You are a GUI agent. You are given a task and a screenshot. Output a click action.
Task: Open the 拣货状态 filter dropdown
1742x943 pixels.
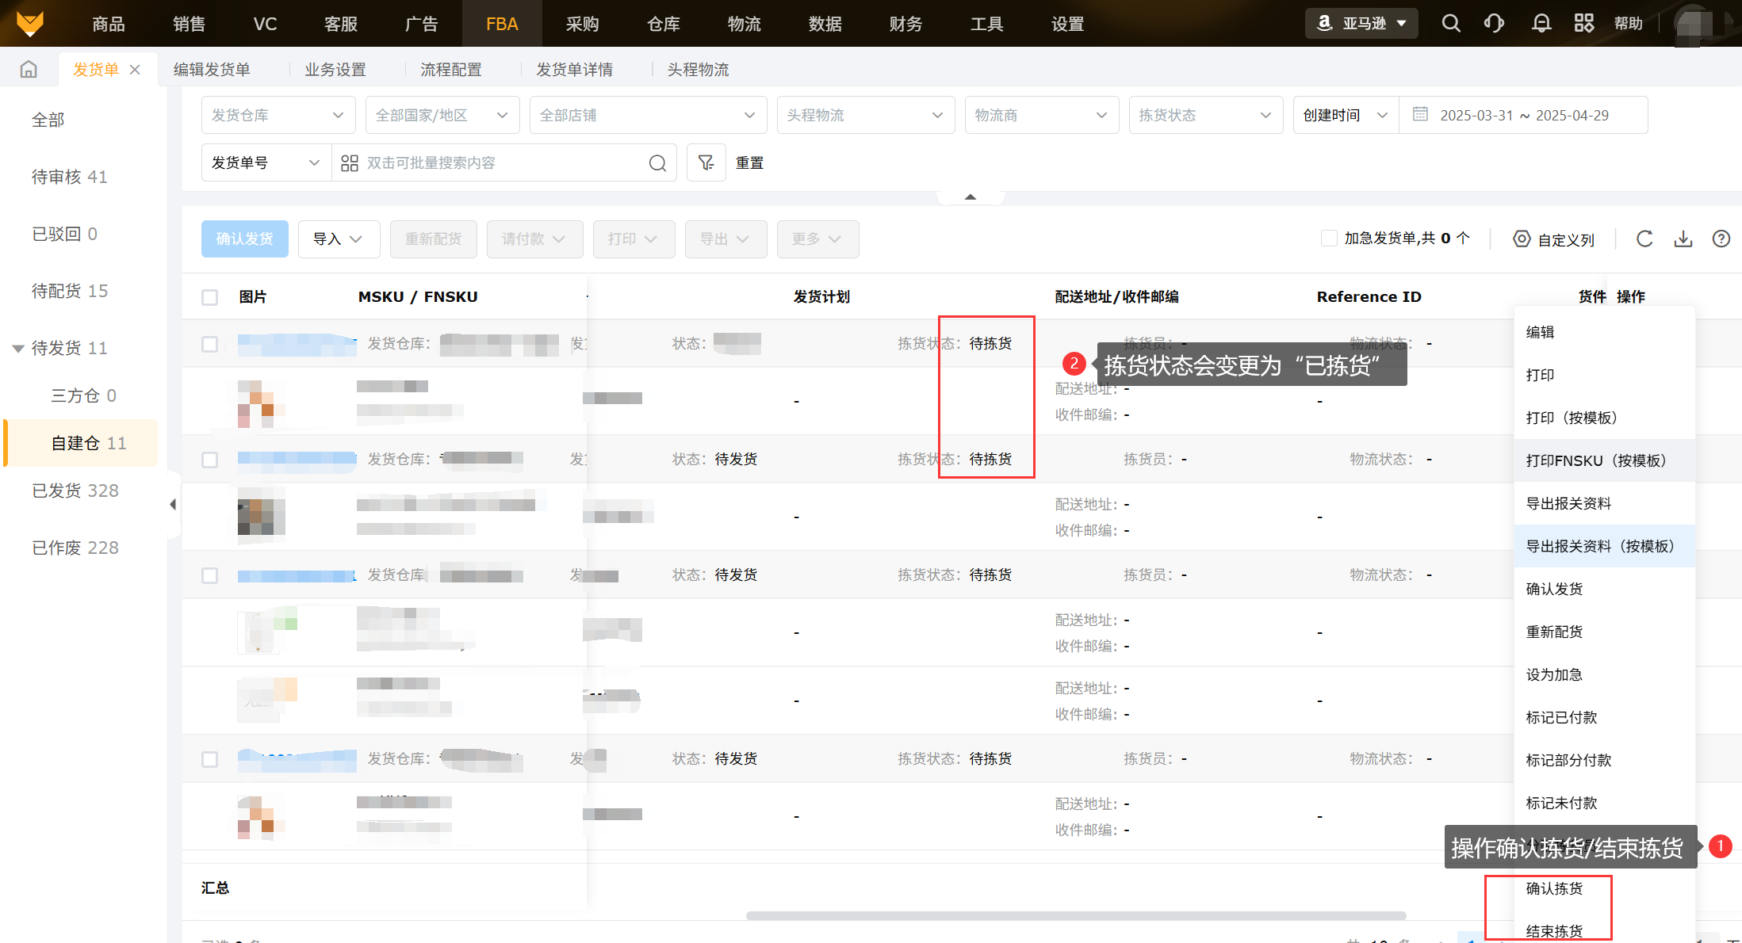[1204, 115]
